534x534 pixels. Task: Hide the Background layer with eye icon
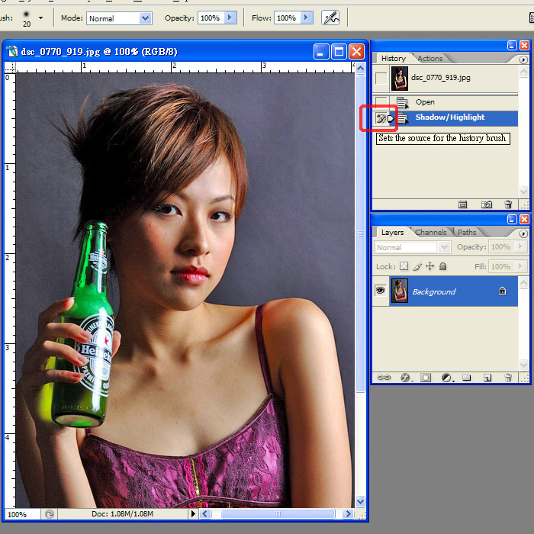pyautogui.click(x=380, y=291)
